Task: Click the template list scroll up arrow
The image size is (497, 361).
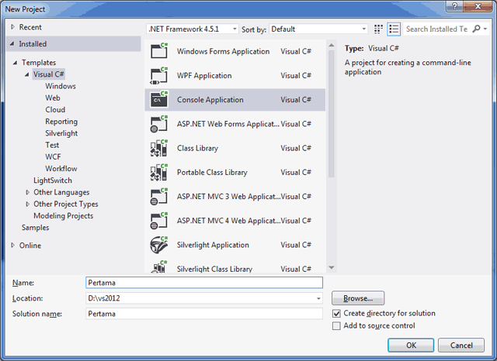Action: click(x=332, y=45)
